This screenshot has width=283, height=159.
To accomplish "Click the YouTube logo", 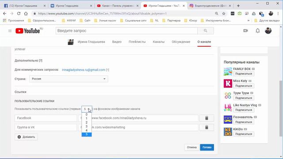I will coord(27,31).
